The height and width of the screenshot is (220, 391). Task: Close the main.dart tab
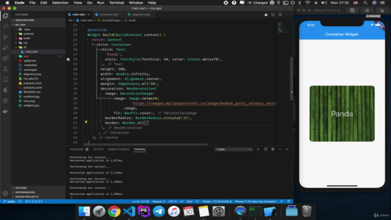tap(89, 15)
